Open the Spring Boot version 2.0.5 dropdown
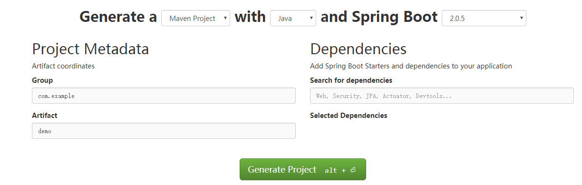This screenshot has height=185, width=582. coord(484,18)
